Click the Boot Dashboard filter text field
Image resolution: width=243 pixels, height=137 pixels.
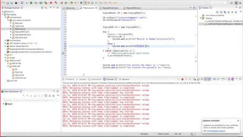(x=30, y=100)
